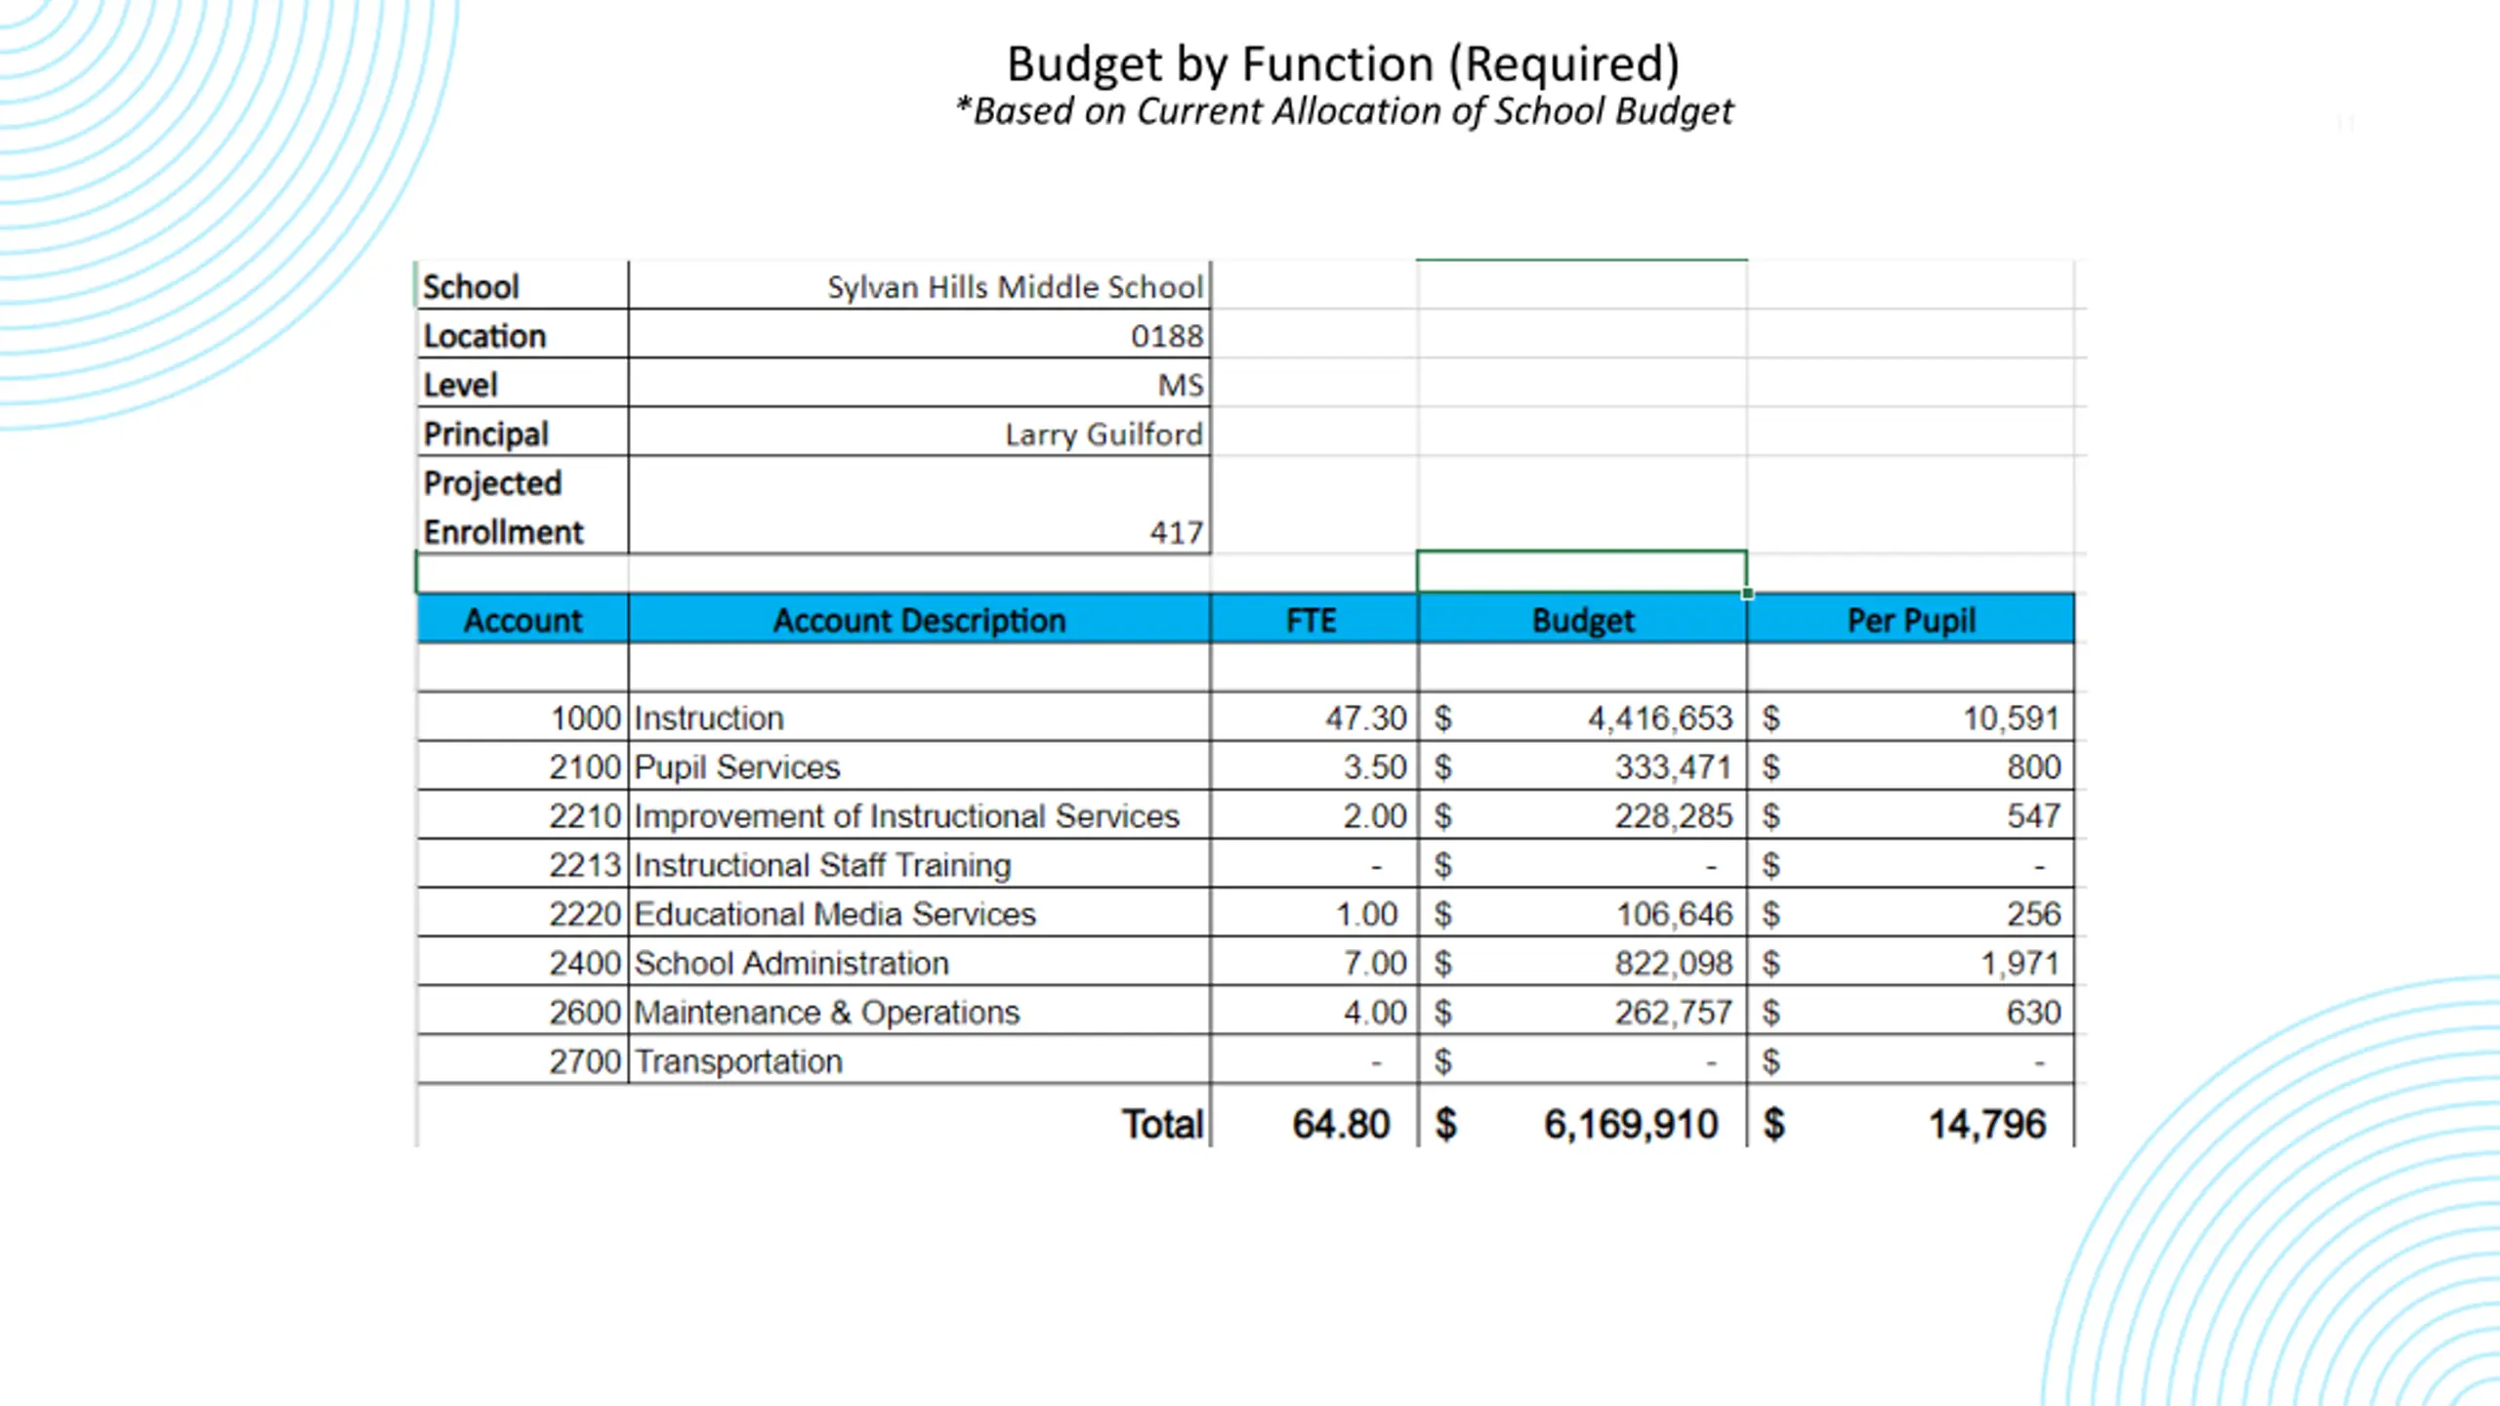Click the projected enrollment value 417
Screen dimensions: 2500x1406
tap(1176, 532)
